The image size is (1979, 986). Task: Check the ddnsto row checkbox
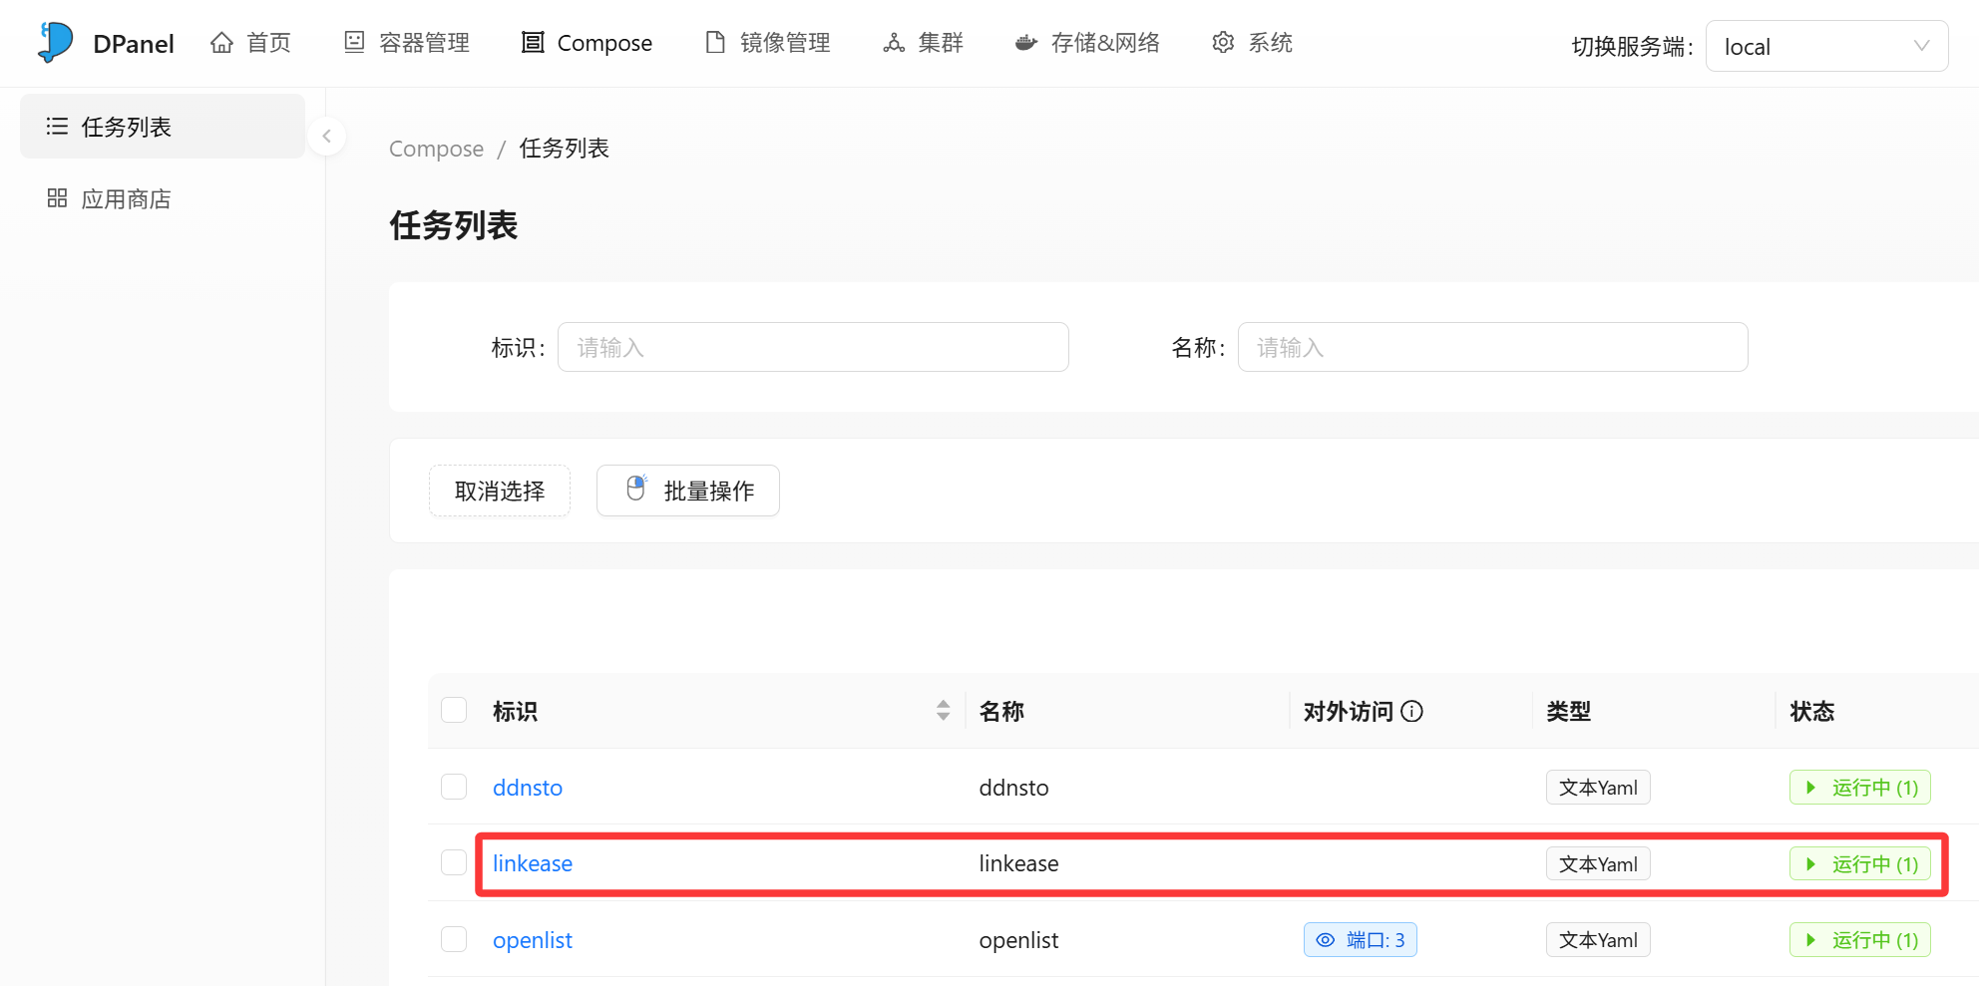tap(454, 787)
